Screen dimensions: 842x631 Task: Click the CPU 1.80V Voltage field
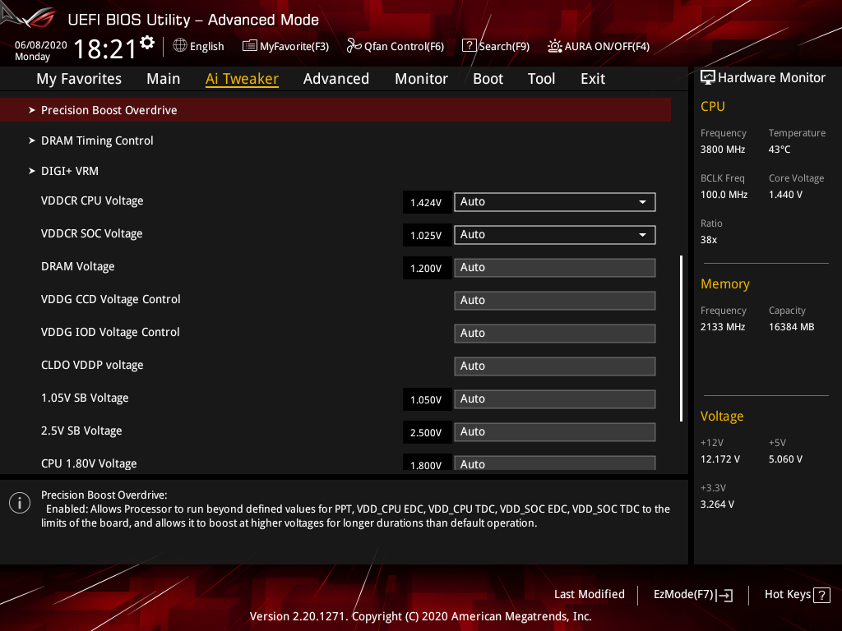(555, 463)
